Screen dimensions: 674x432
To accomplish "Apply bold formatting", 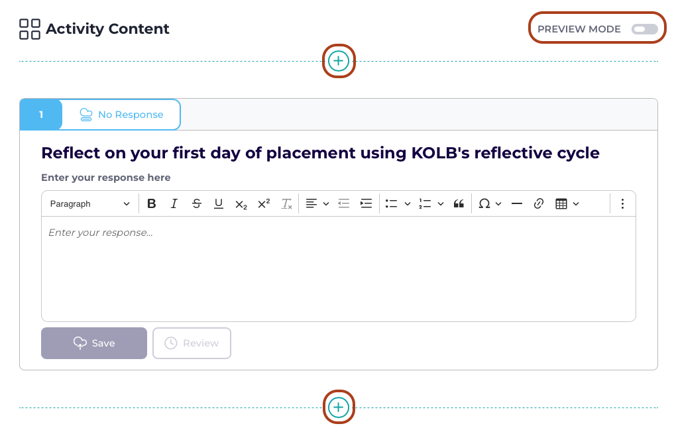I will tap(151, 204).
